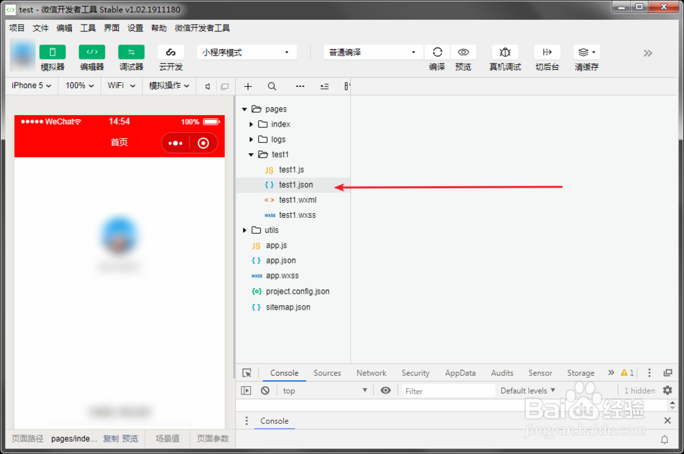Toggle the console message visibility eye icon
This screenshot has width=684, height=454.
click(385, 390)
